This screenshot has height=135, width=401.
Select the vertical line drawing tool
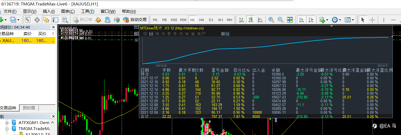384,20
